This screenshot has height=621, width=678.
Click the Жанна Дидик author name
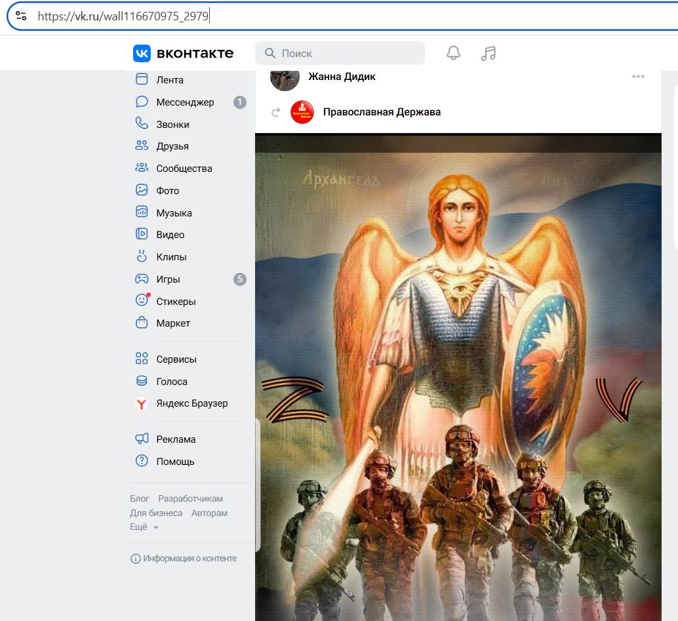pos(342,77)
